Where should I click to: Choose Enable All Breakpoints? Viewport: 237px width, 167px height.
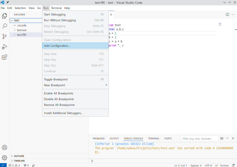75,93
